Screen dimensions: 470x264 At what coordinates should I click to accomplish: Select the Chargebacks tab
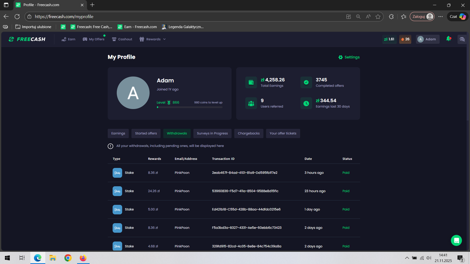tap(249, 133)
